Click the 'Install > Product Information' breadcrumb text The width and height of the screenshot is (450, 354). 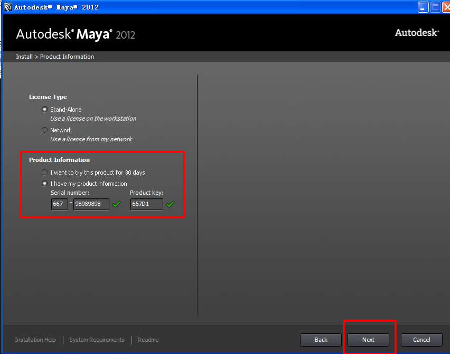click(x=55, y=57)
